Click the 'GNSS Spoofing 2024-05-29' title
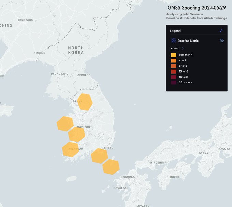This screenshot has width=232, height=207. pyautogui.click(x=197, y=8)
